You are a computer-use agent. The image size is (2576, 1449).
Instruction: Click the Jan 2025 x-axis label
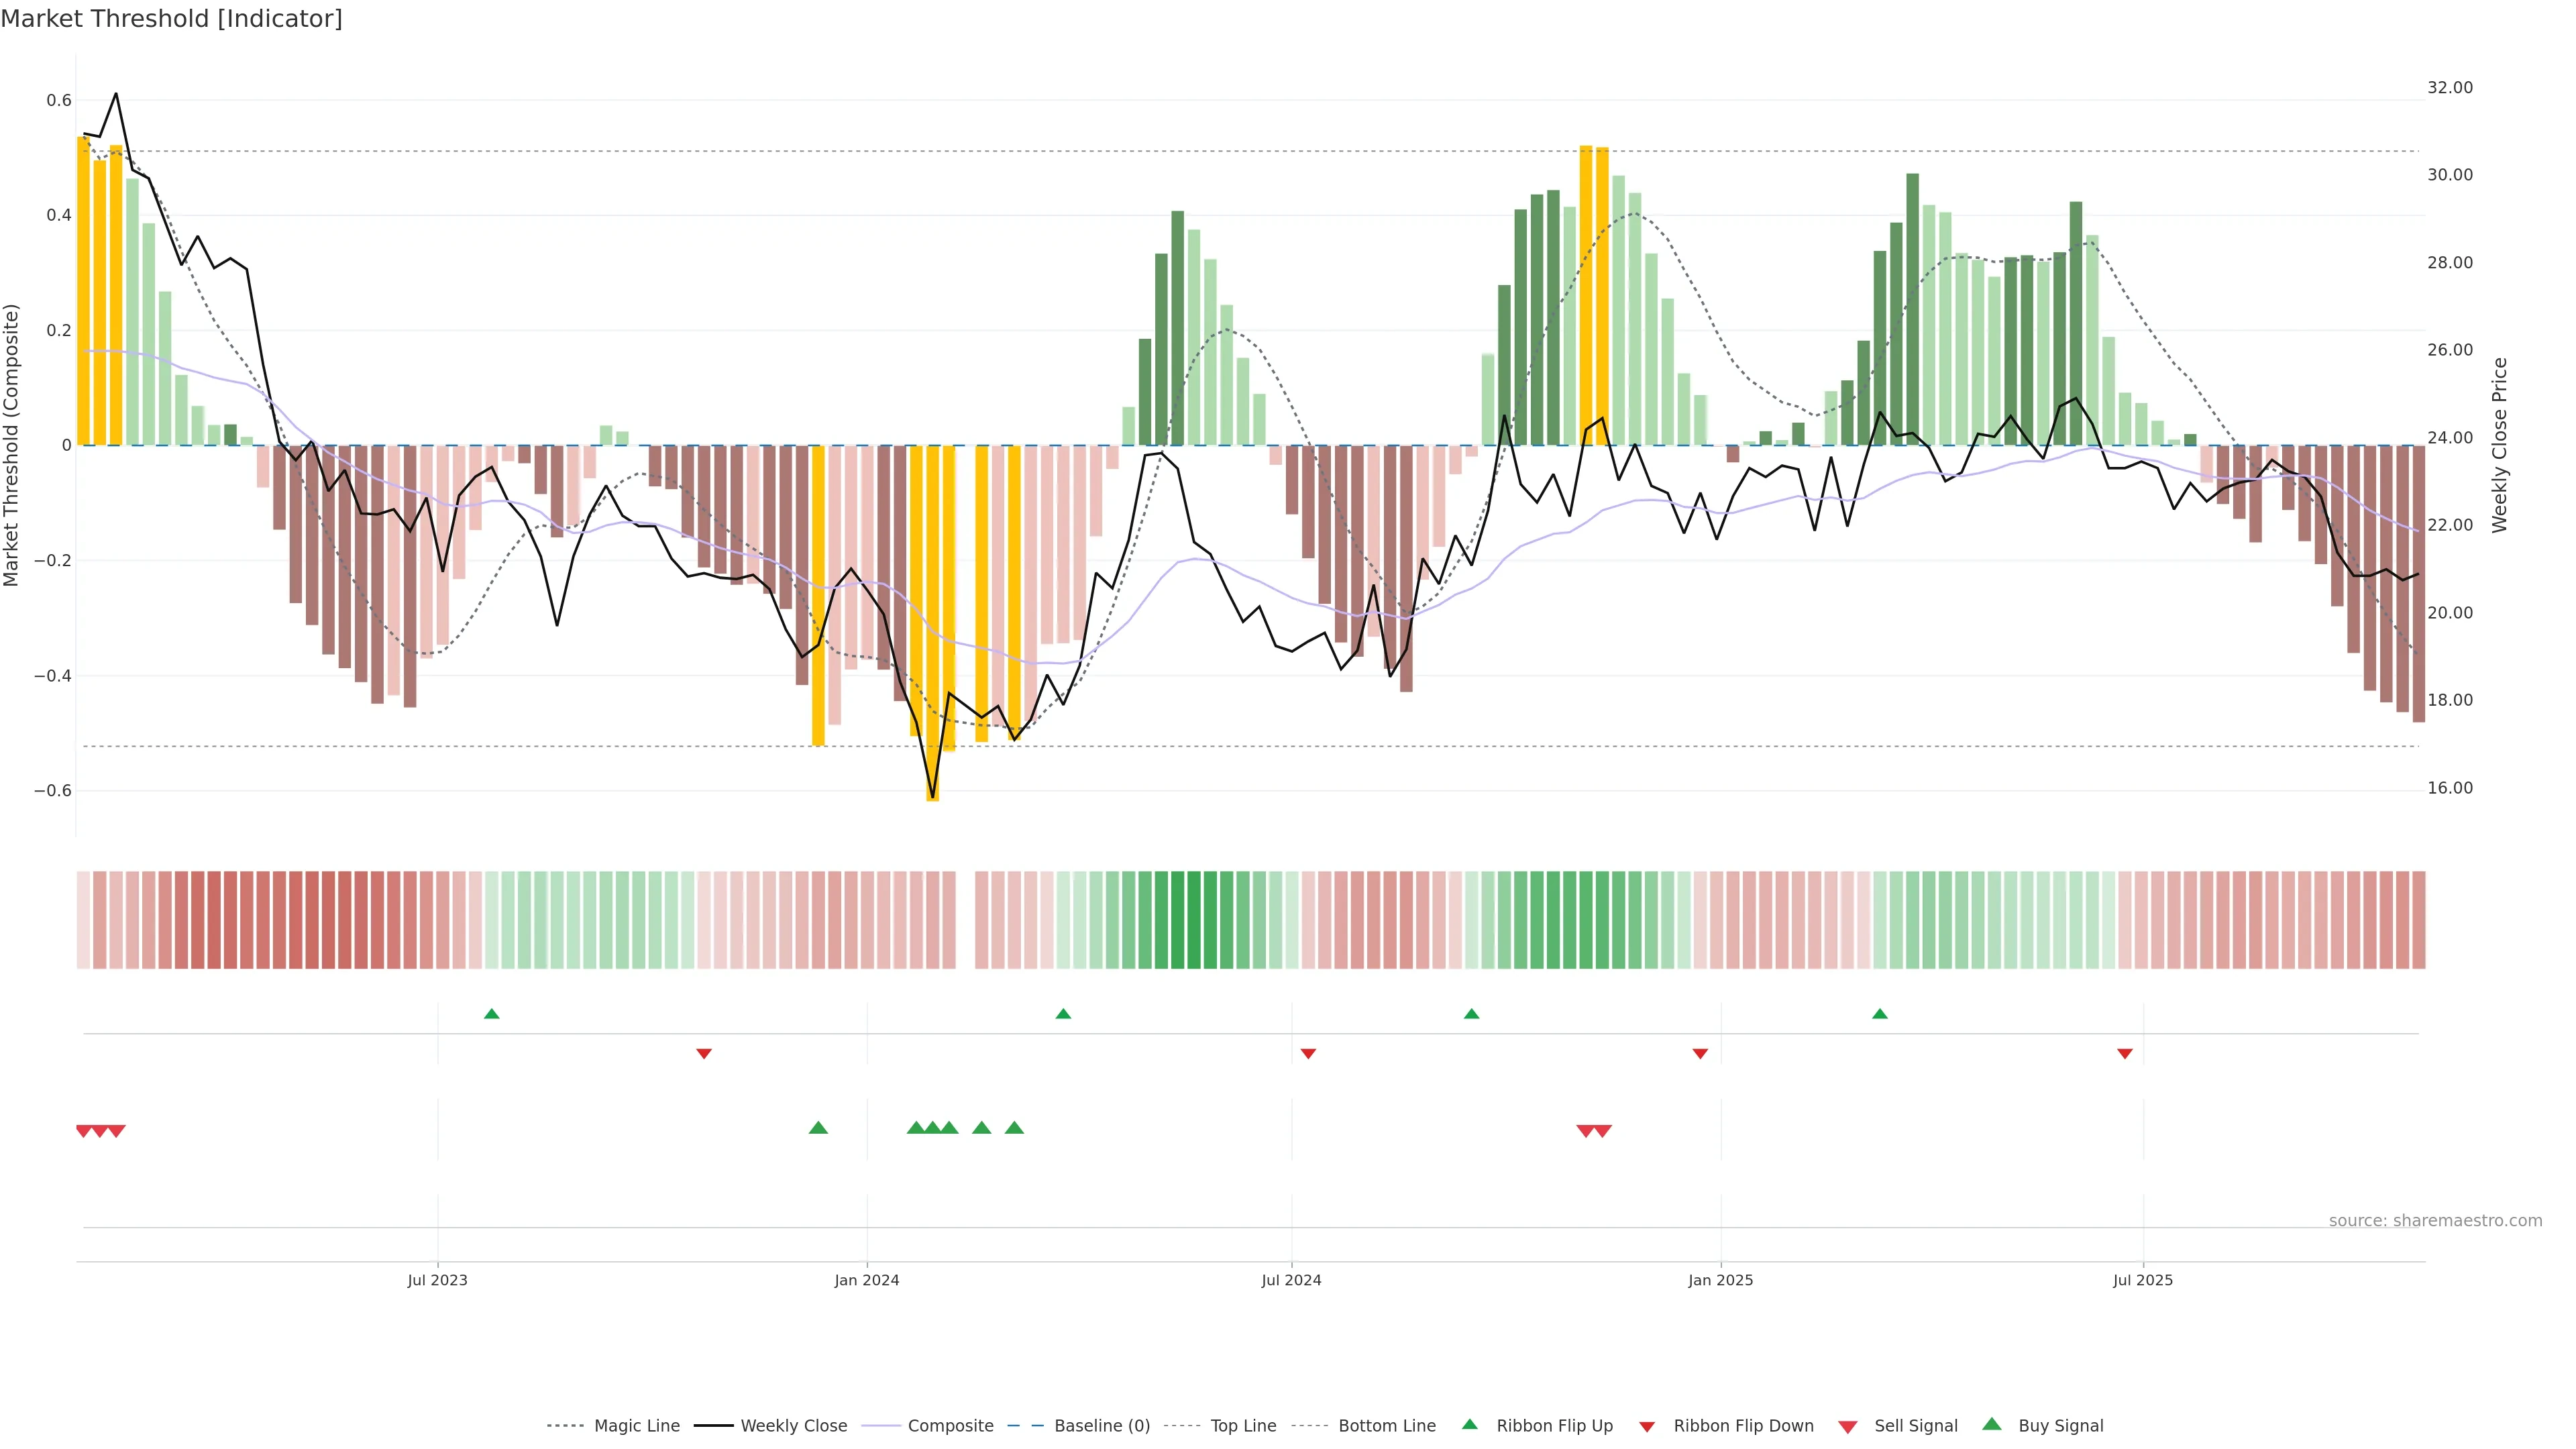pyautogui.click(x=1720, y=1280)
